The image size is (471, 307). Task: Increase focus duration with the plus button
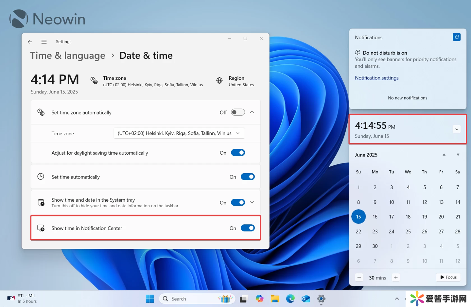(396, 277)
